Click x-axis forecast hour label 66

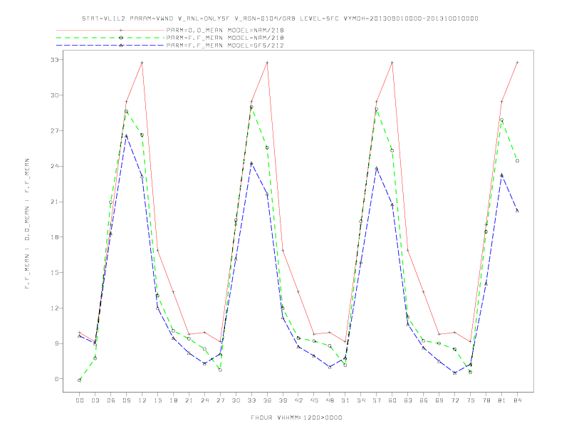(424, 400)
